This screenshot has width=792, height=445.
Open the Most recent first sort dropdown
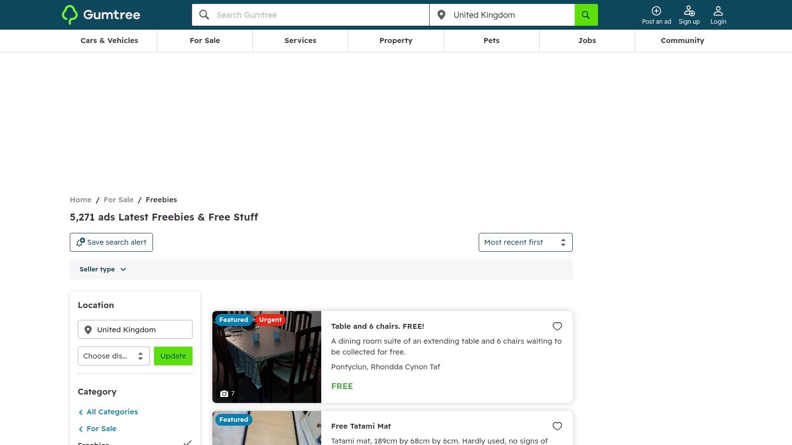pyautogui.click(x=525, y=242)
